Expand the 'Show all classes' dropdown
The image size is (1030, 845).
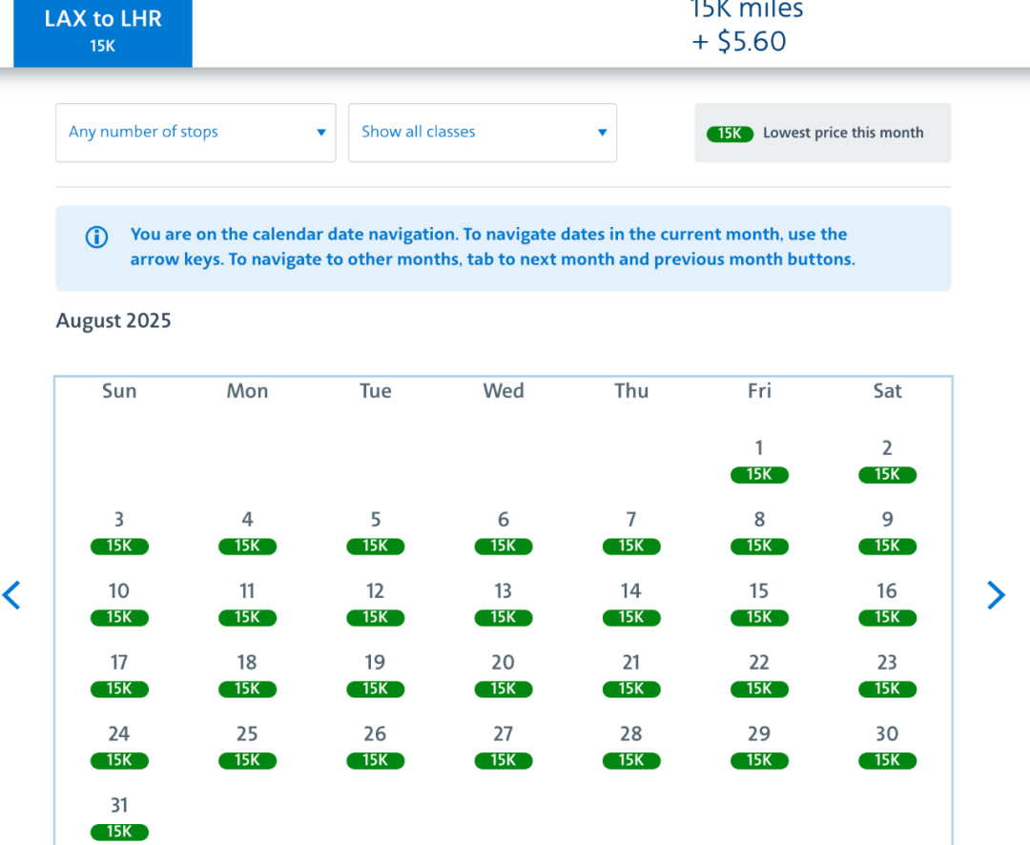(483, 133)
